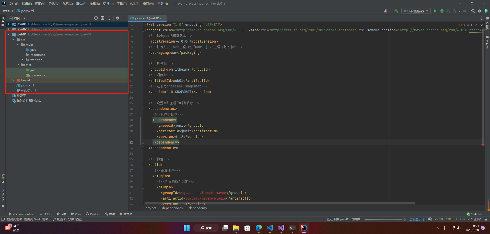490x234 pixels.
Task: Open the 终端 tool window tab
Action: click(x=76, y=214)
